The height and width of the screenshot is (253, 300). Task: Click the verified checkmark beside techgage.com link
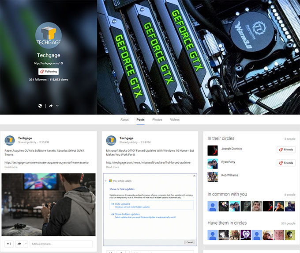point(62,63)
